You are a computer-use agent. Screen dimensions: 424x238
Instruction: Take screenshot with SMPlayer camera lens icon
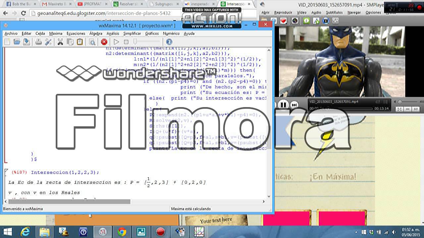click(295, 21)
